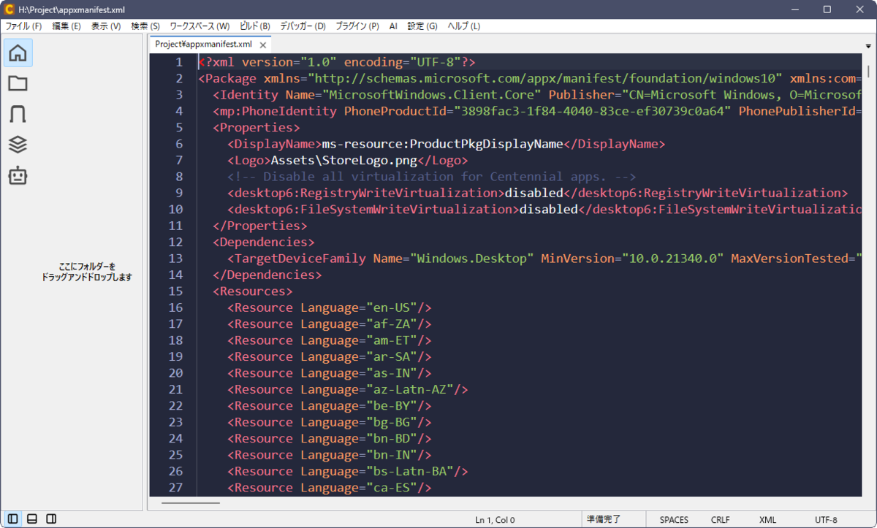Click the closing </Dependencies> tag
877x528 pixels.
tap(267, 275)
